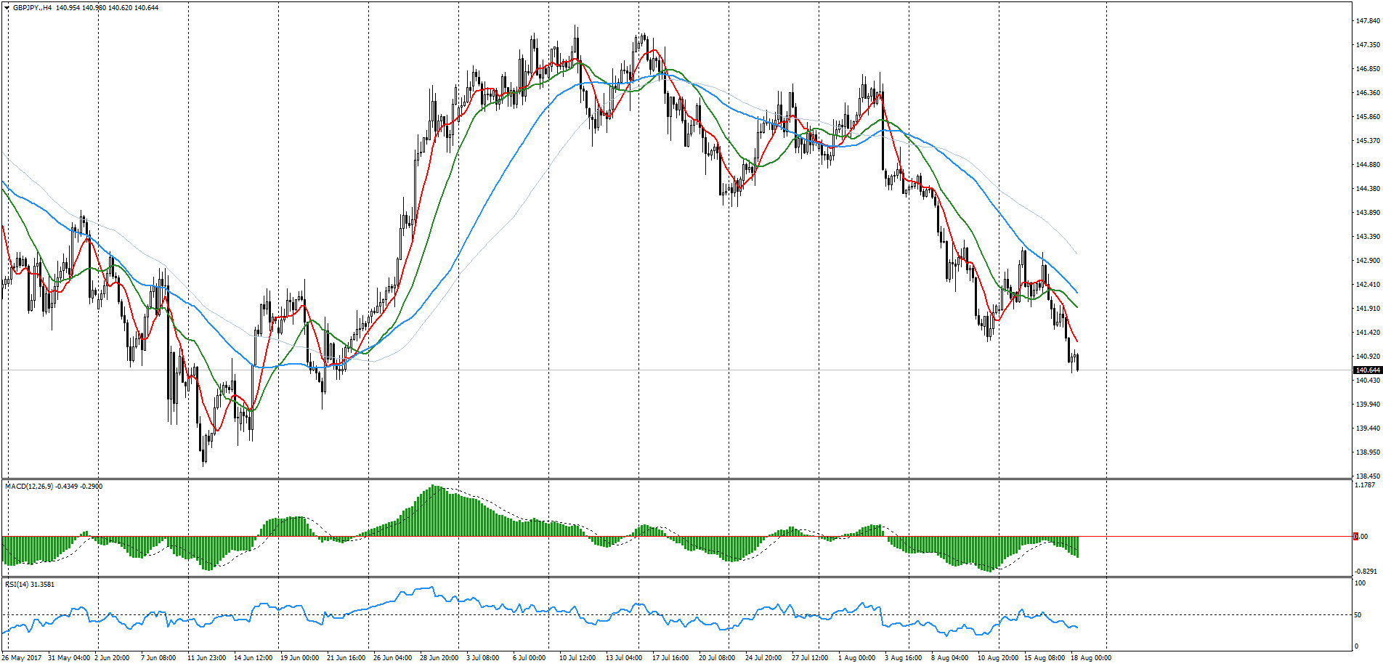
Task: Click the MACD scale 1.1787 maximum label
Action: [1366, 484]
